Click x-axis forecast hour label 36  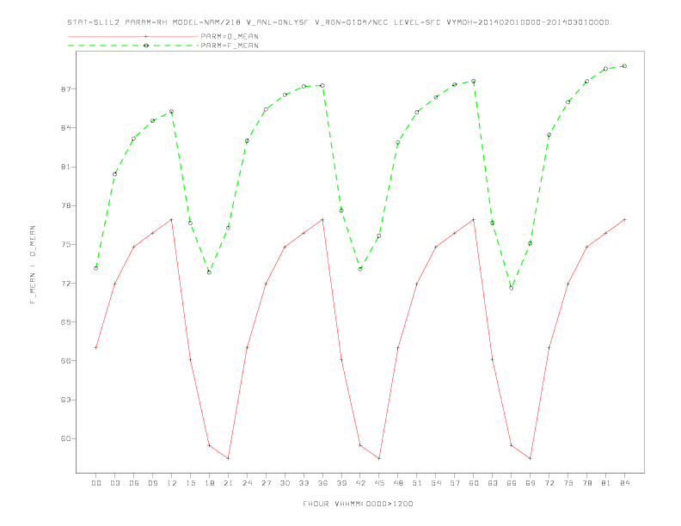click(322, 483)
